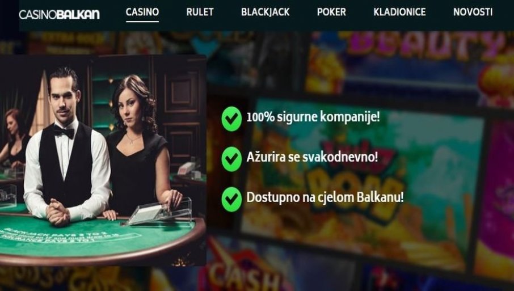Viewport: 514px width, 291px height.
Task: Click green checkmark beside Ažurira se svakodnevno
Action: (x=231, y=159)
